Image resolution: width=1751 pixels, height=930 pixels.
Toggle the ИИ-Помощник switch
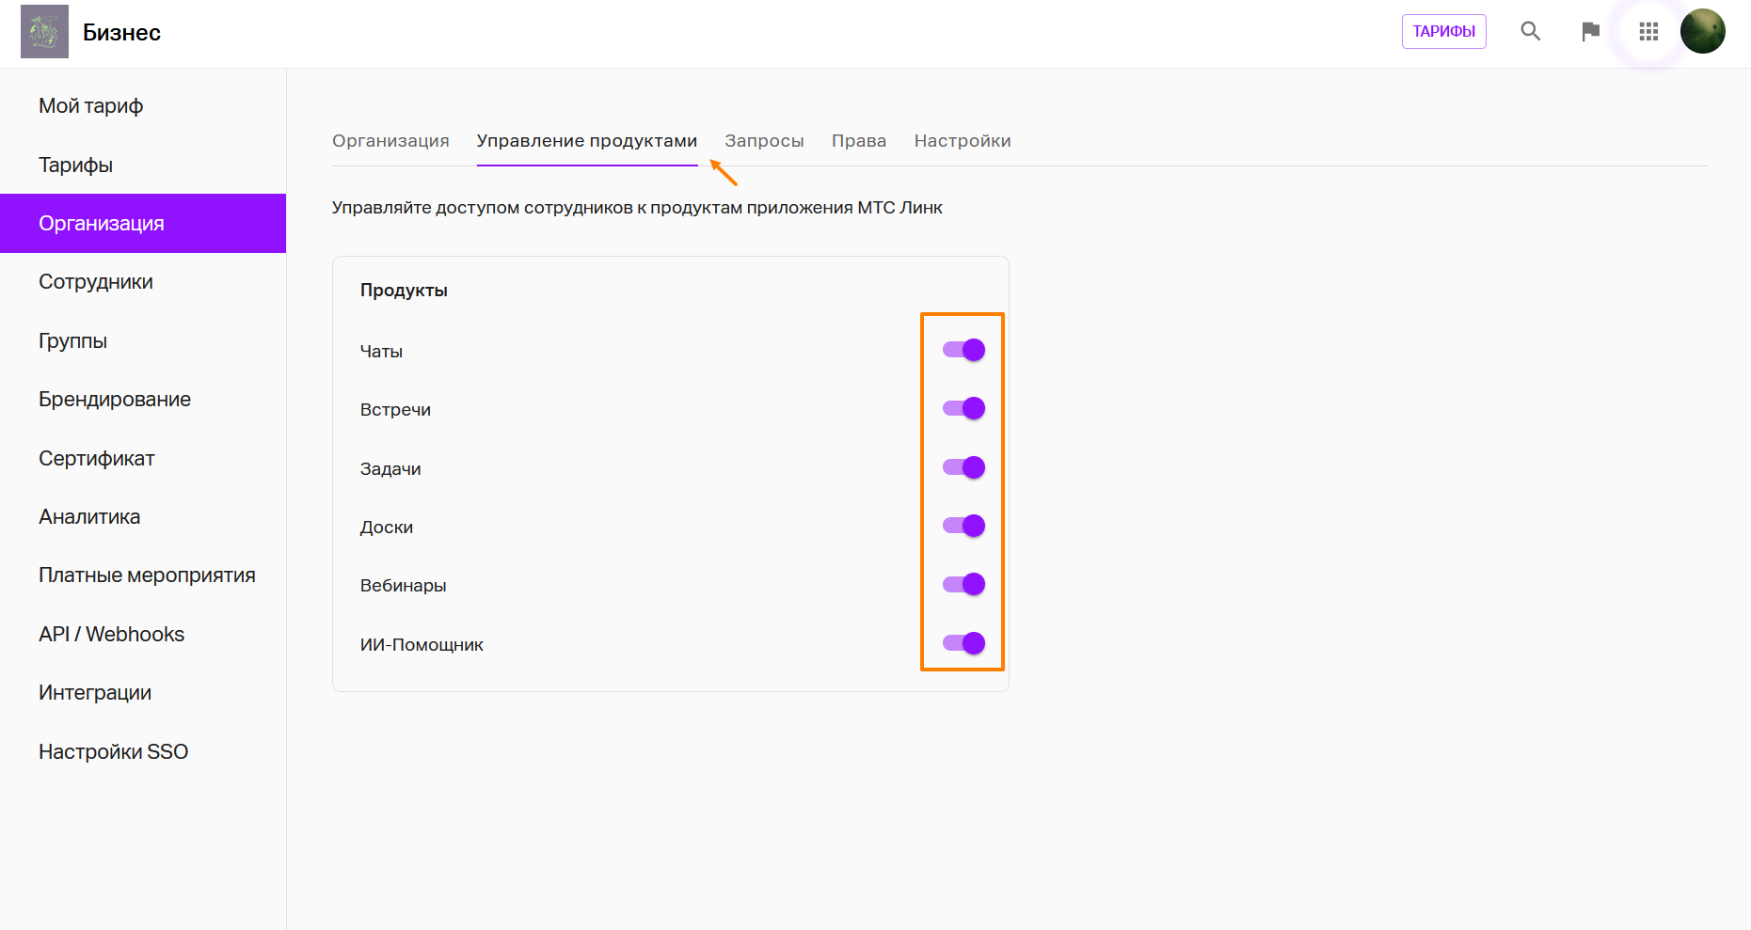[963, 643]
